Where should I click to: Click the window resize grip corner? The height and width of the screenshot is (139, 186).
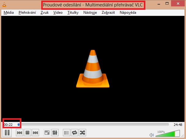pos(182,136)
